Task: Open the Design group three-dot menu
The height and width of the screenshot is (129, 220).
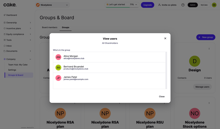Action: pyautogui.click(x=209, y=49)
